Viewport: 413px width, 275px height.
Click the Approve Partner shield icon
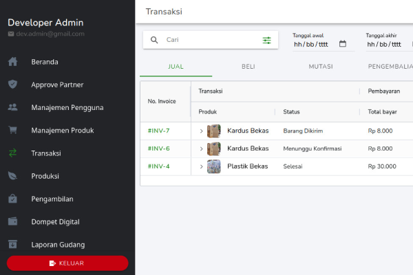click(x=12, y=85)
